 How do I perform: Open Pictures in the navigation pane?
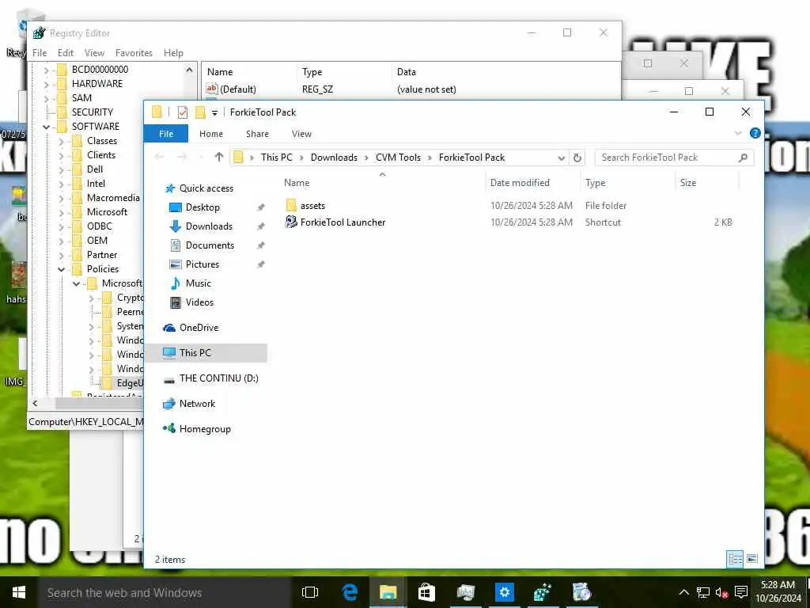[x=202, y=264]
